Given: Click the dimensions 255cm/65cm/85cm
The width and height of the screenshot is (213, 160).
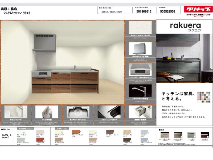Looking at the screenshot, I should [x=112, y=12].
